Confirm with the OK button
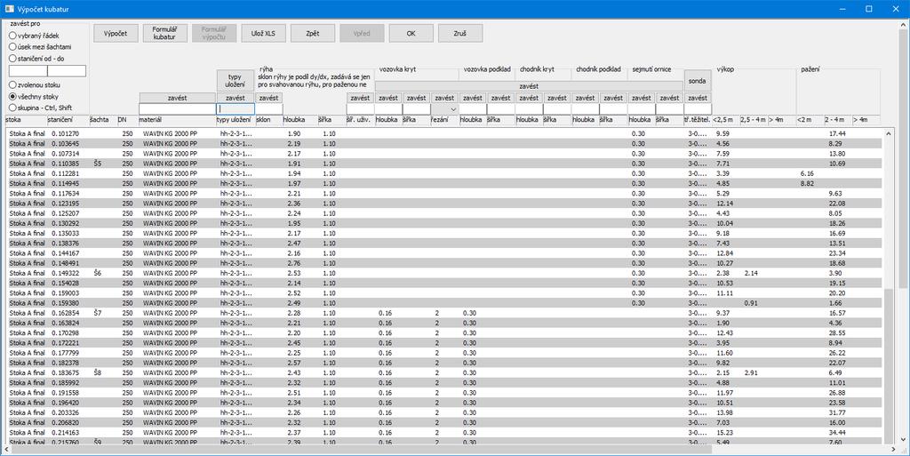Screen dimensions: 910x456 [411, 33]
